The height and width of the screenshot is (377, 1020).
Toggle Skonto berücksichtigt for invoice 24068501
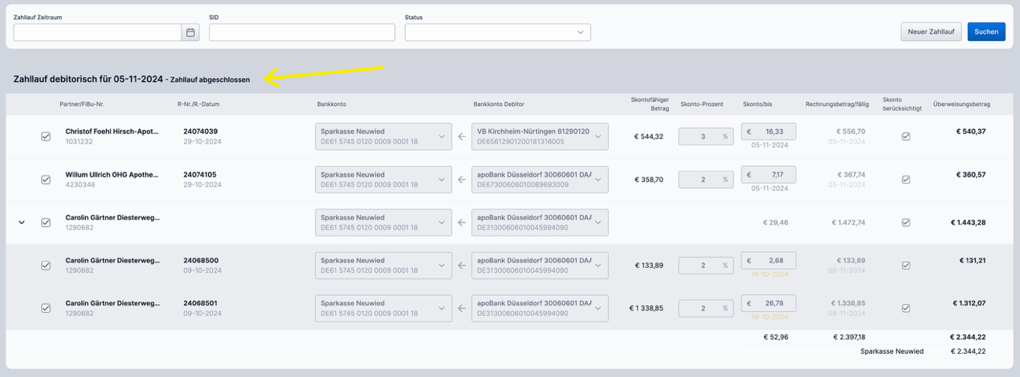coord(906,307)
